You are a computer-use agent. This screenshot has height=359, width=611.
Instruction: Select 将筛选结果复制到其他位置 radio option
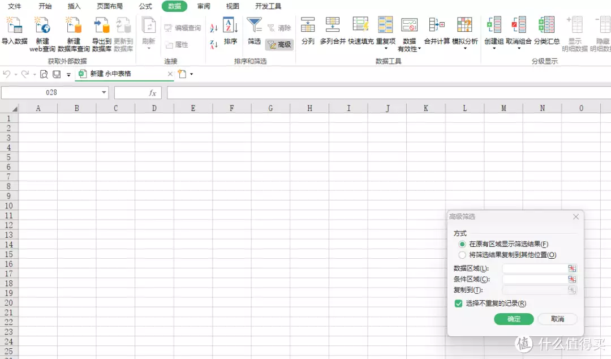tap(463, 255)
